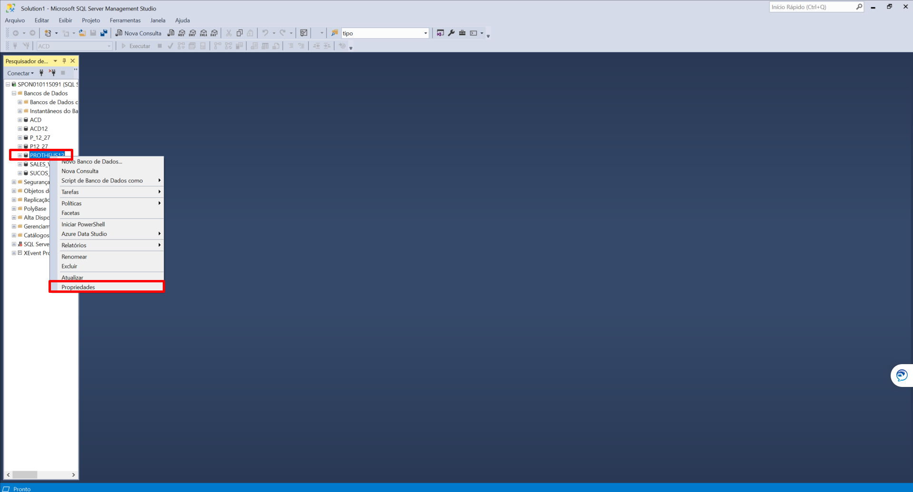Click the Conectar dropdown in Object Explorer

[20, 73]
